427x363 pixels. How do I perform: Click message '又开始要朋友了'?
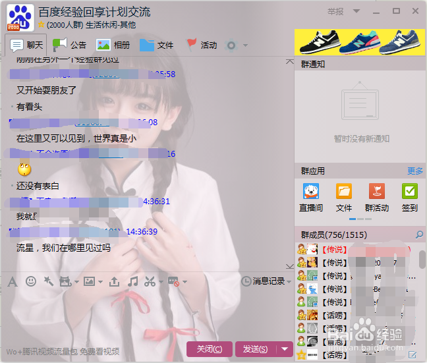pos(46,90)
